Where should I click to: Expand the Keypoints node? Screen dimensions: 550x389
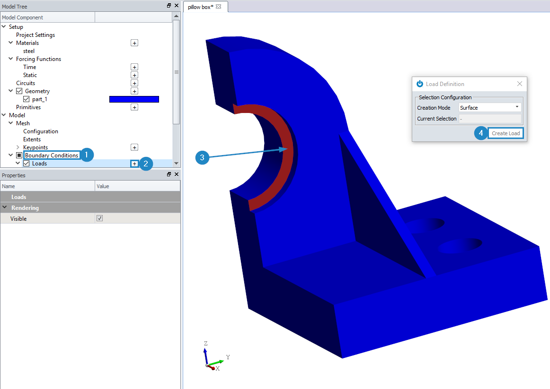pyautogui.click(x=18, y=147)
